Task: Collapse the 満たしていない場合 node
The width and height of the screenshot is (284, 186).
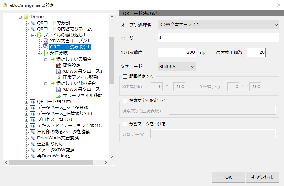Action: (46, 84)
